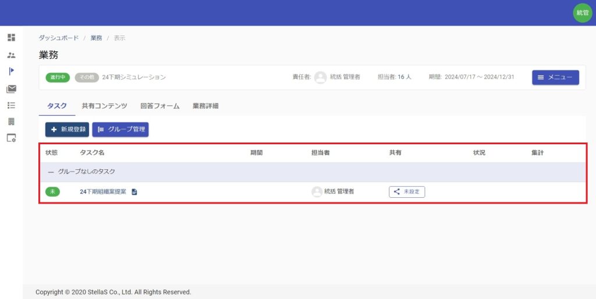Open the users icon in sidebar

click(x=11, y=55)
